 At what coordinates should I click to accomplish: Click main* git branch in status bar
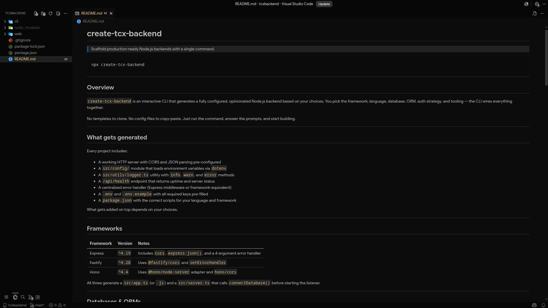pos(37,305)
